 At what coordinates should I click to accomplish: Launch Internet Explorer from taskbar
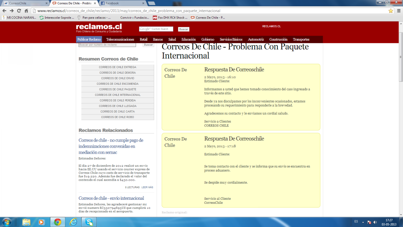pos(73,222)
